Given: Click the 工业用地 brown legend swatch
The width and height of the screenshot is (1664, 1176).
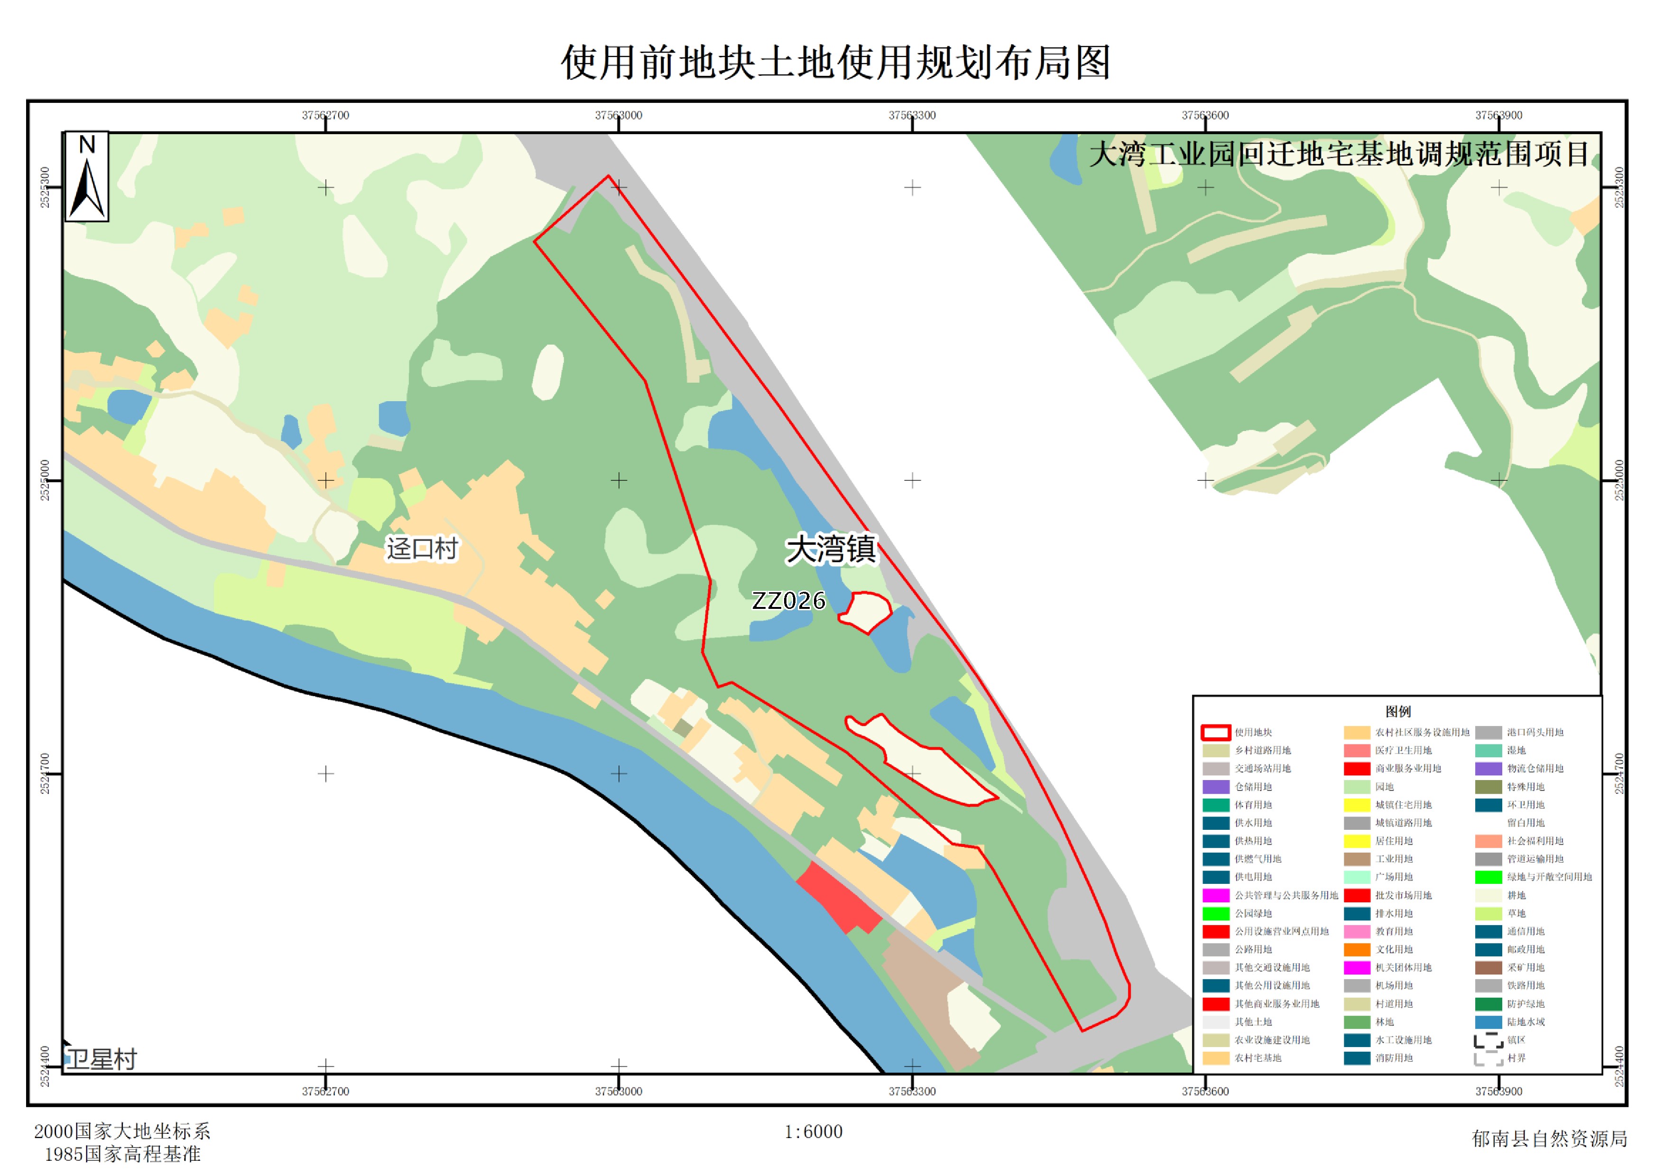Looking at the screenshot, I should [1357, 859].
